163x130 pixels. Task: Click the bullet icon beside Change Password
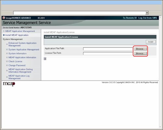tap(7, 65)
